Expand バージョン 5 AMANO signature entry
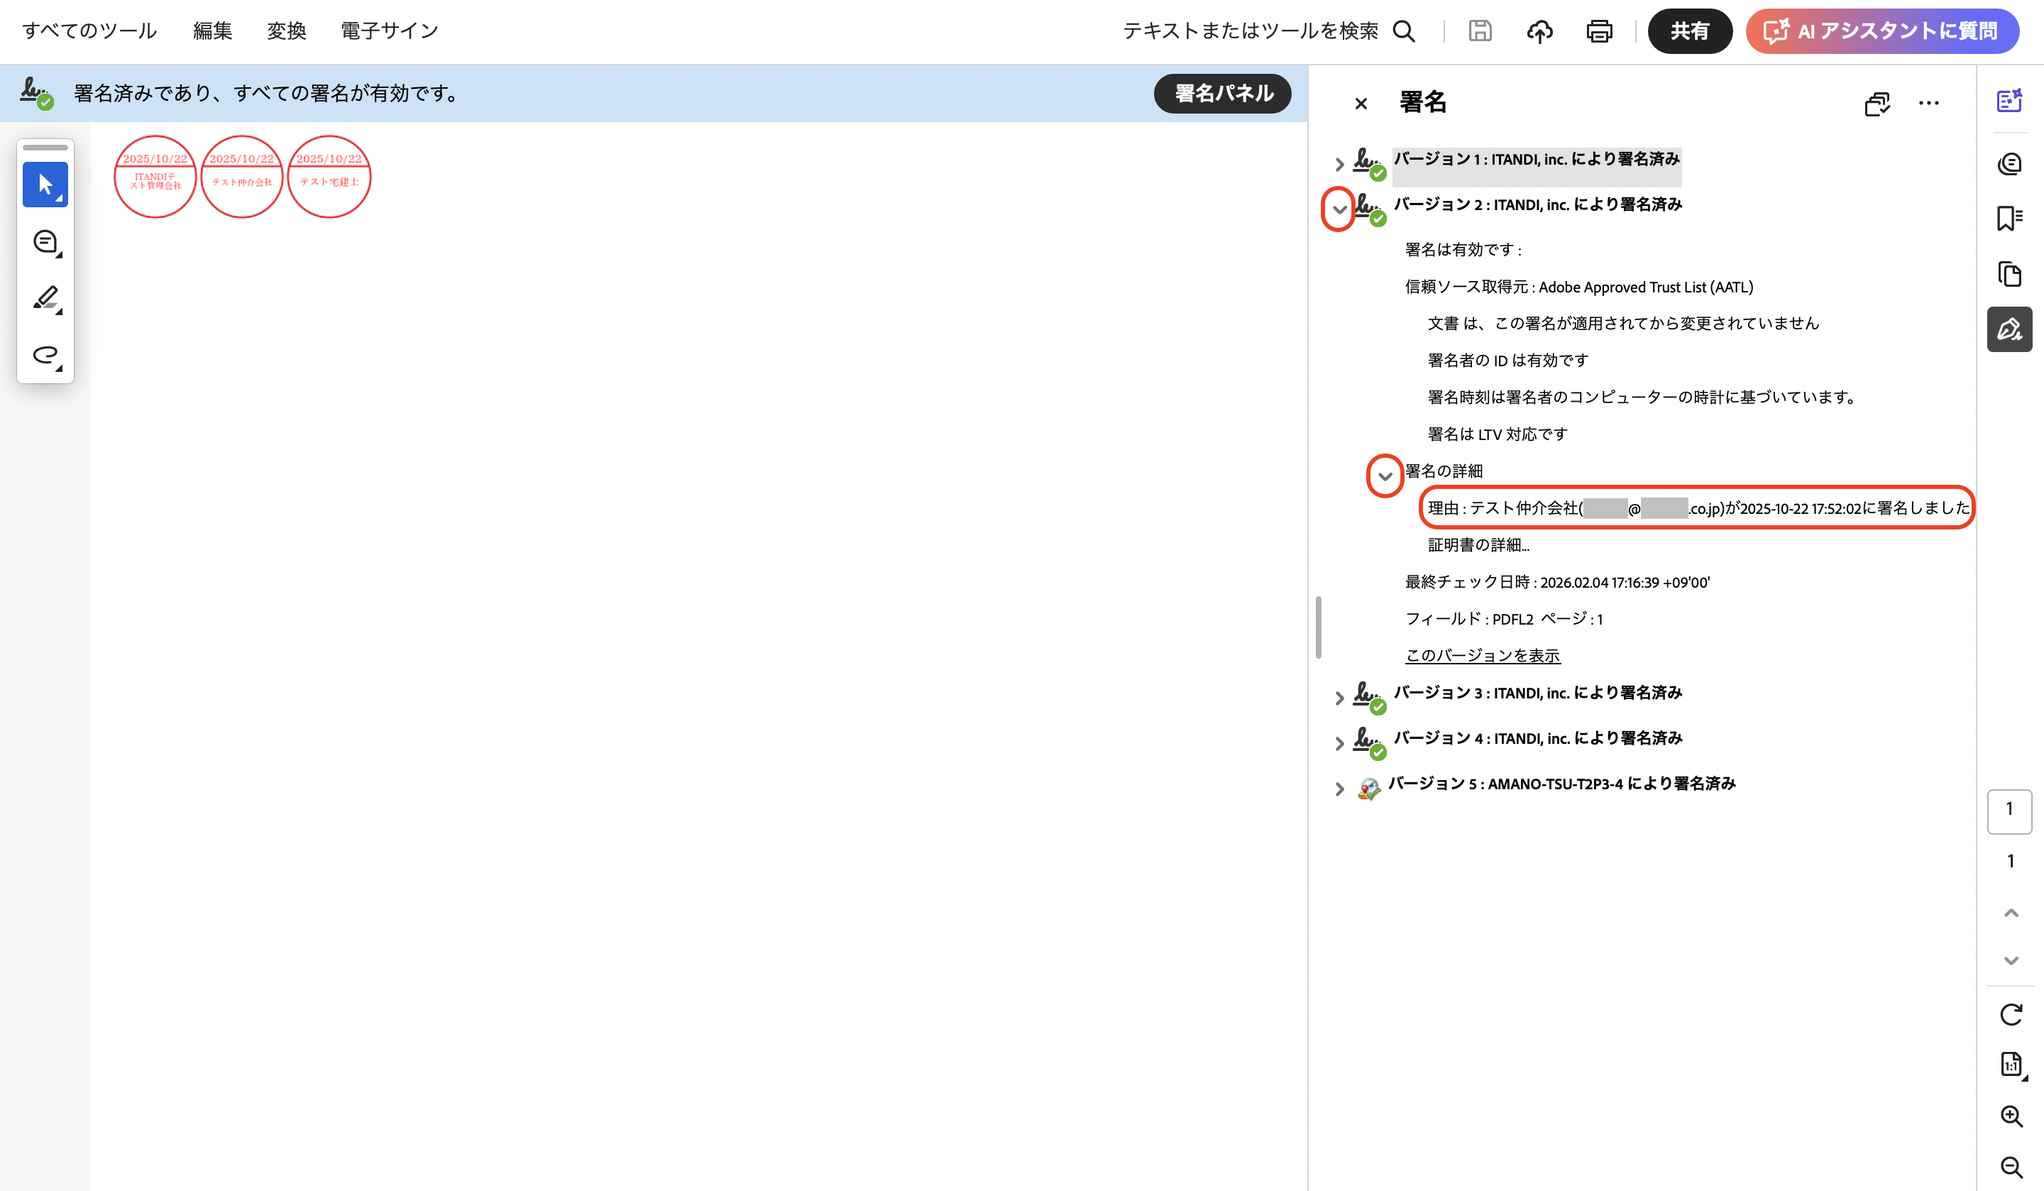 [1339, 789]
